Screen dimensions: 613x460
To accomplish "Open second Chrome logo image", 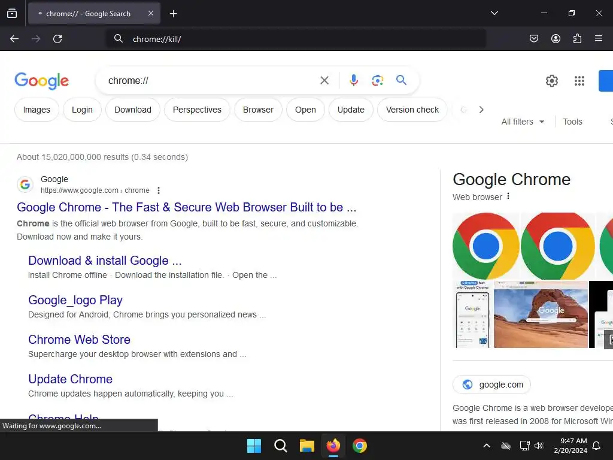I will pos(558,246).
